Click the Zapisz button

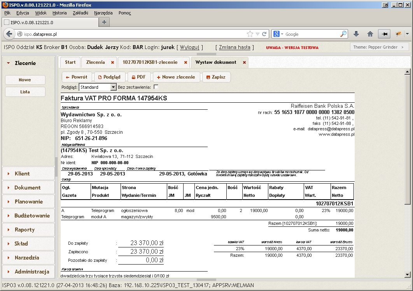tap(216, 77)
